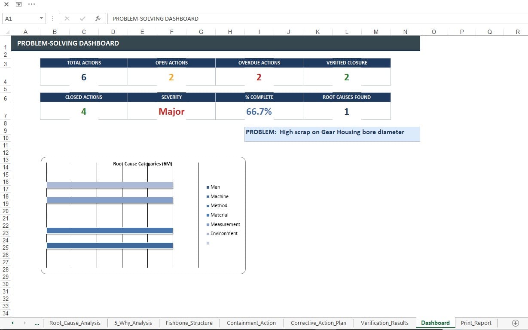Open the Print_Report sheet tab
The height and width of the screenshot is (330, 528).
[476, 323]
